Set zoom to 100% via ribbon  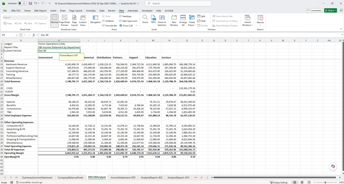[153, 19]
